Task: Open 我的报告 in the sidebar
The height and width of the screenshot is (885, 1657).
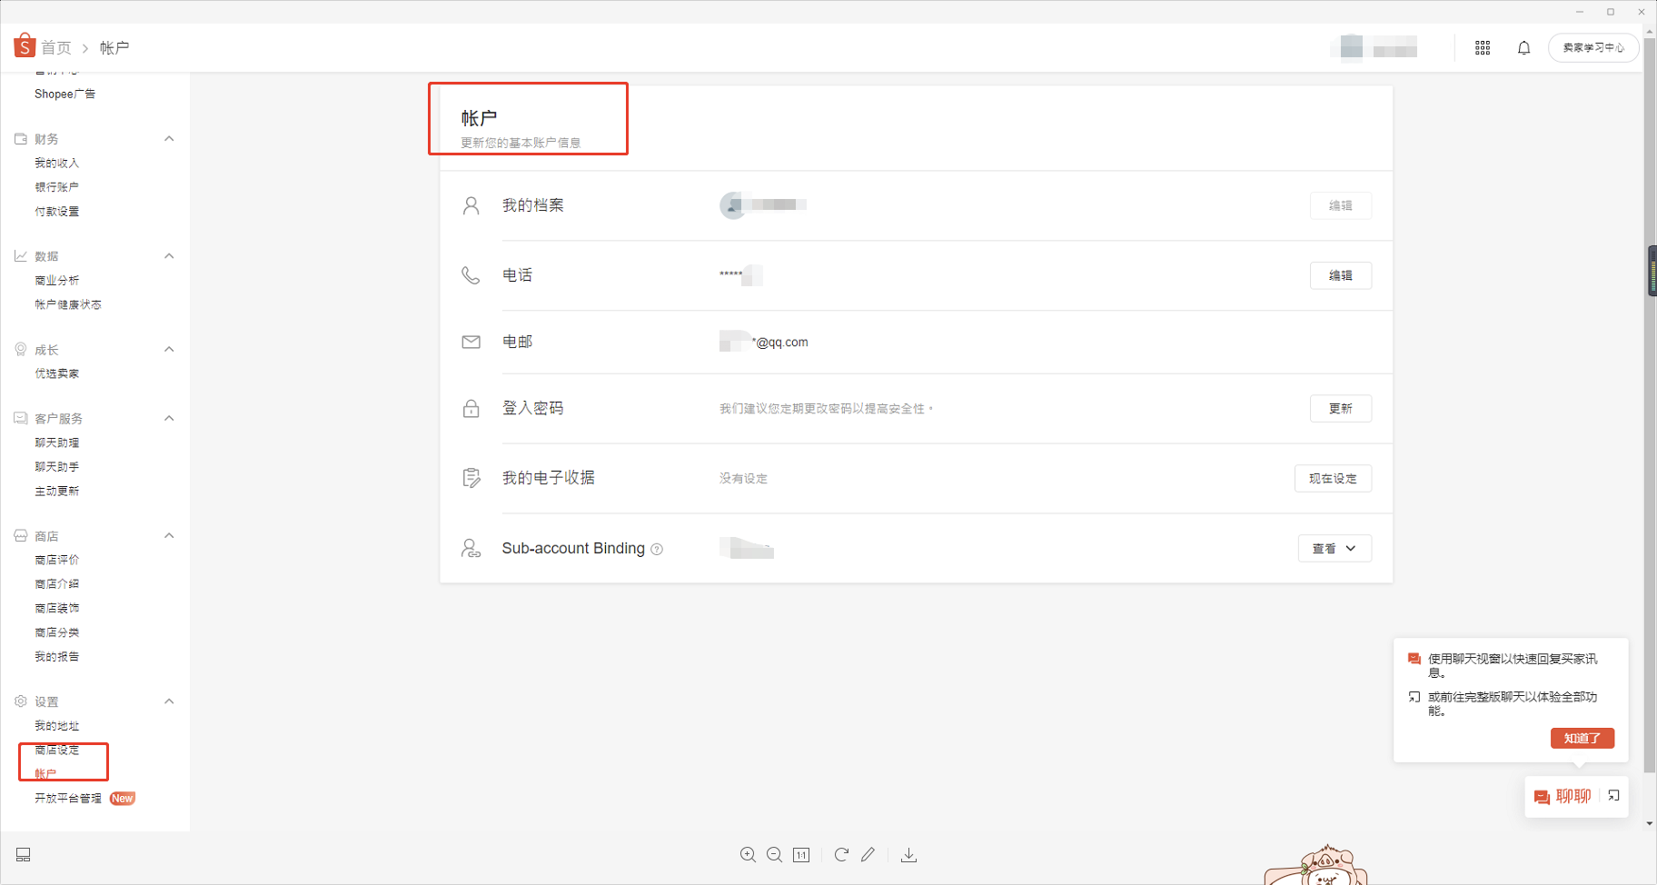Action: tap(57, 657)
